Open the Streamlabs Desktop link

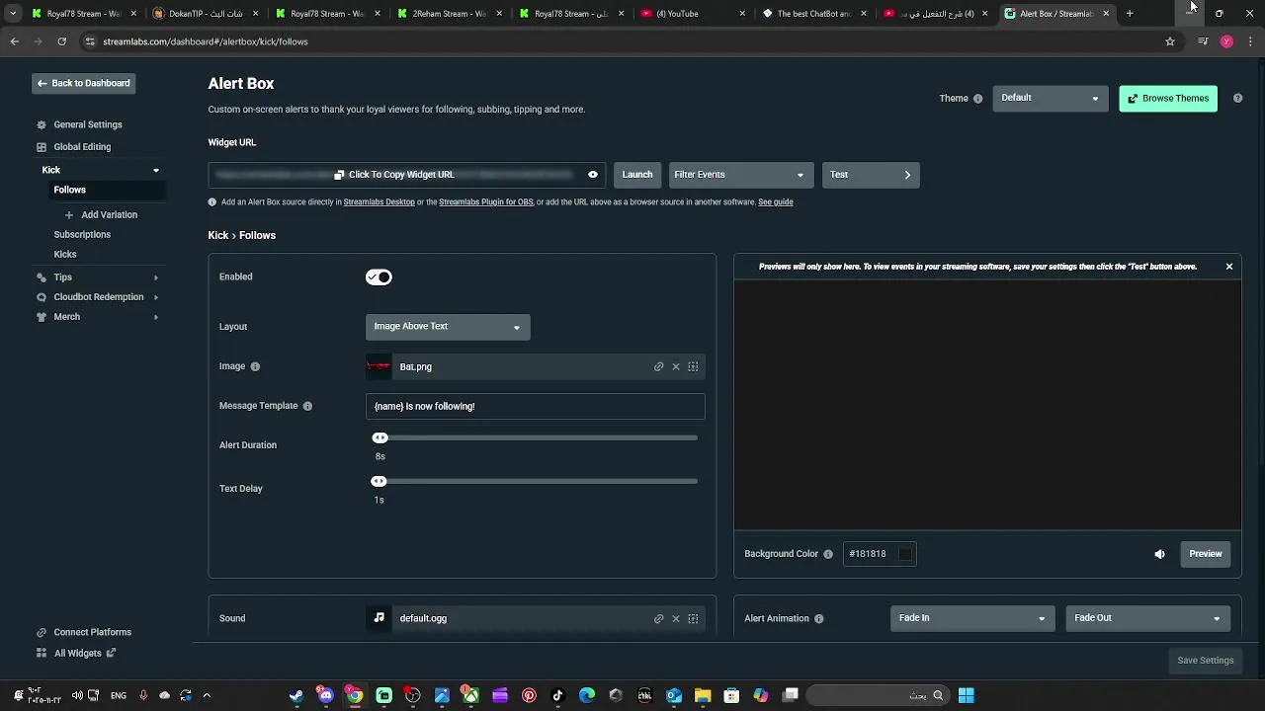point(379,202)
